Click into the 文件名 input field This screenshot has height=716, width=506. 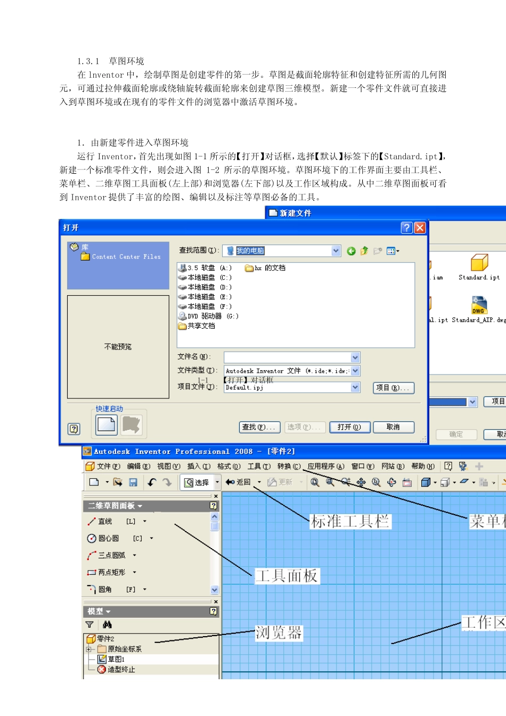(288, 357)
